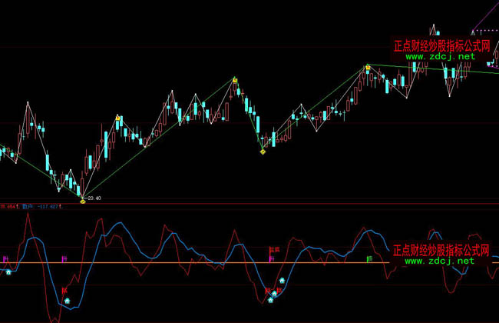This screenshot has width=499, height=323.
Task: Click the lowest cyan house icon in the middle trough cluster
Action: point(271,300)
